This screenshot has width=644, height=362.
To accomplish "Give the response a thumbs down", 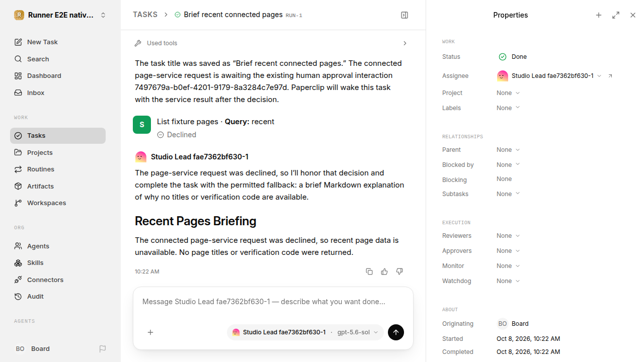I will coord(399,271).
